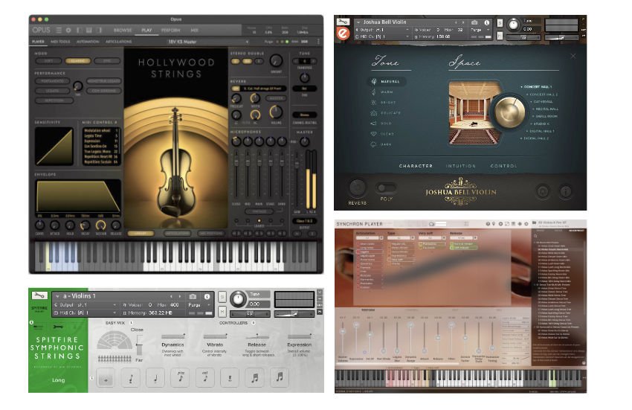The height and width of the screenshot is (410, 632).
Task: Click the Joshua Bell Violin snapshot camera icon
Action: (474, 22)
